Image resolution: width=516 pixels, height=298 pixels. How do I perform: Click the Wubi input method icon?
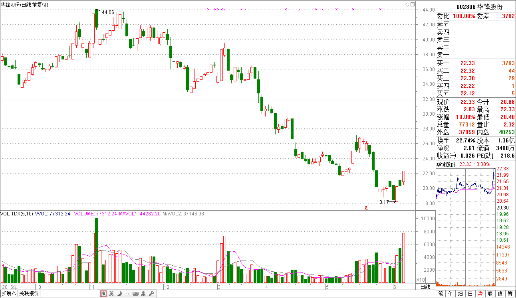pyautogui.click(x=103, y=294)
